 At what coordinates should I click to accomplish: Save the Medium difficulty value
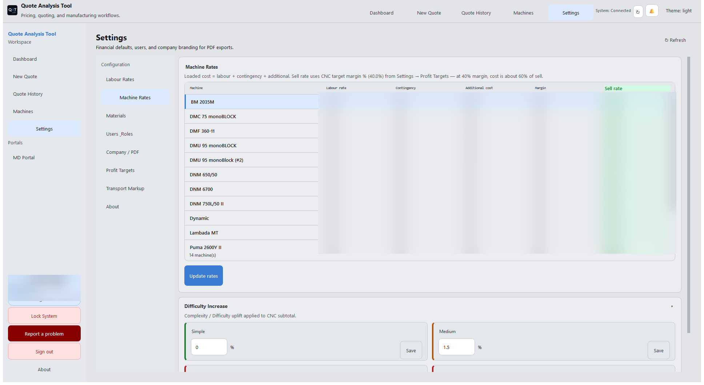[659, 350]
